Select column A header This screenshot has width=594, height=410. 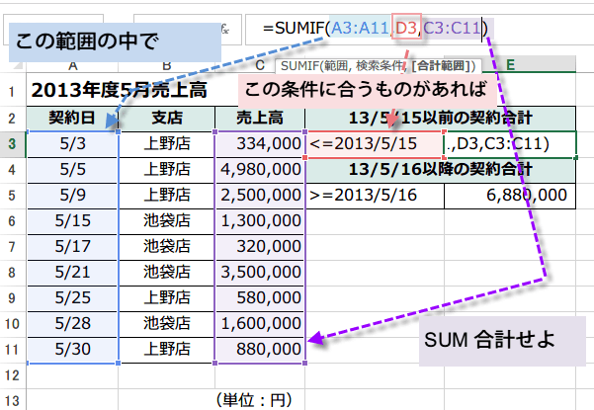click(73, 65)
